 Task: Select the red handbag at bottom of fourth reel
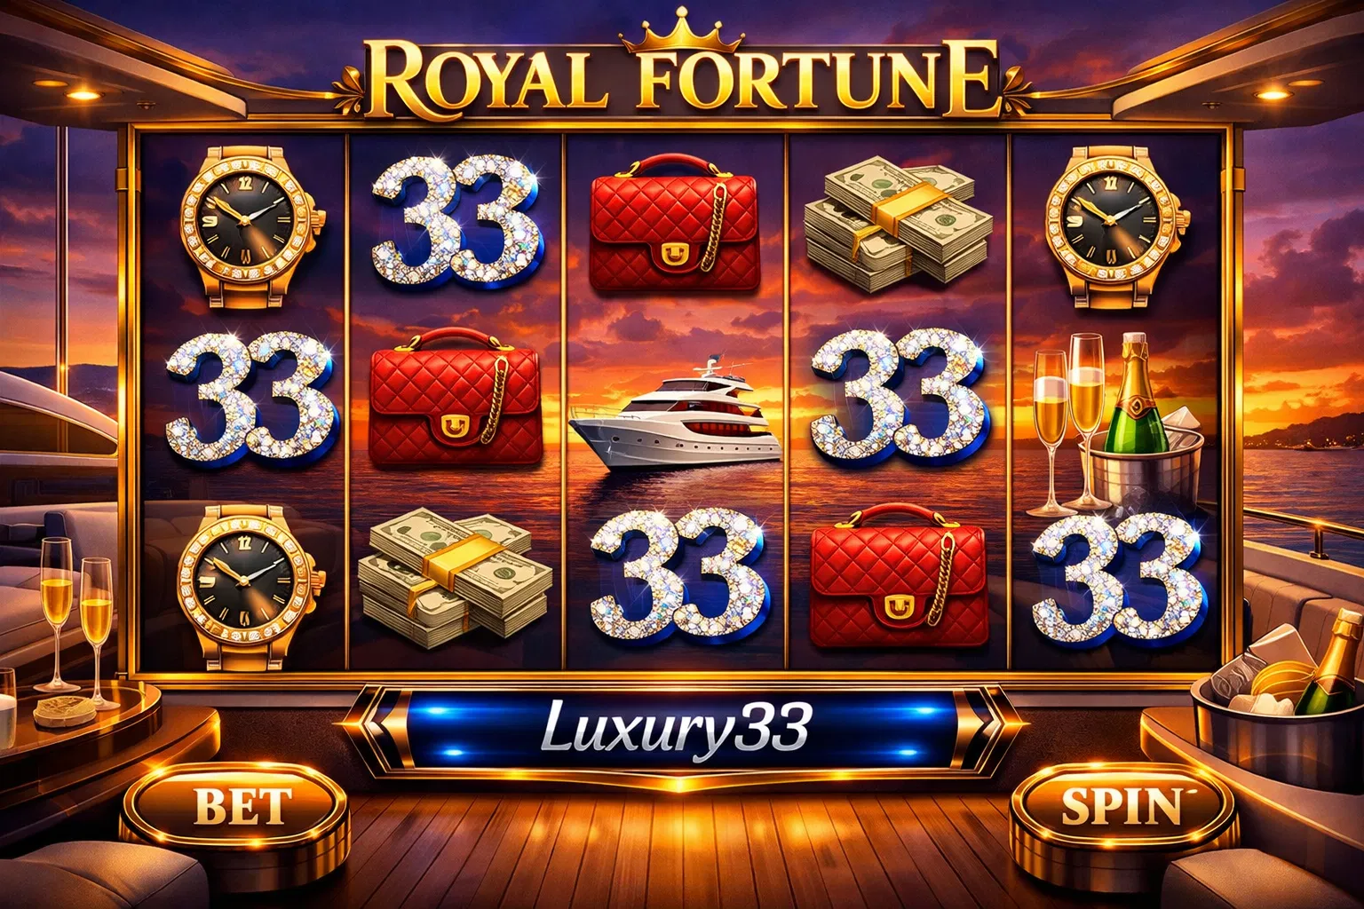(x=899, y=575)
